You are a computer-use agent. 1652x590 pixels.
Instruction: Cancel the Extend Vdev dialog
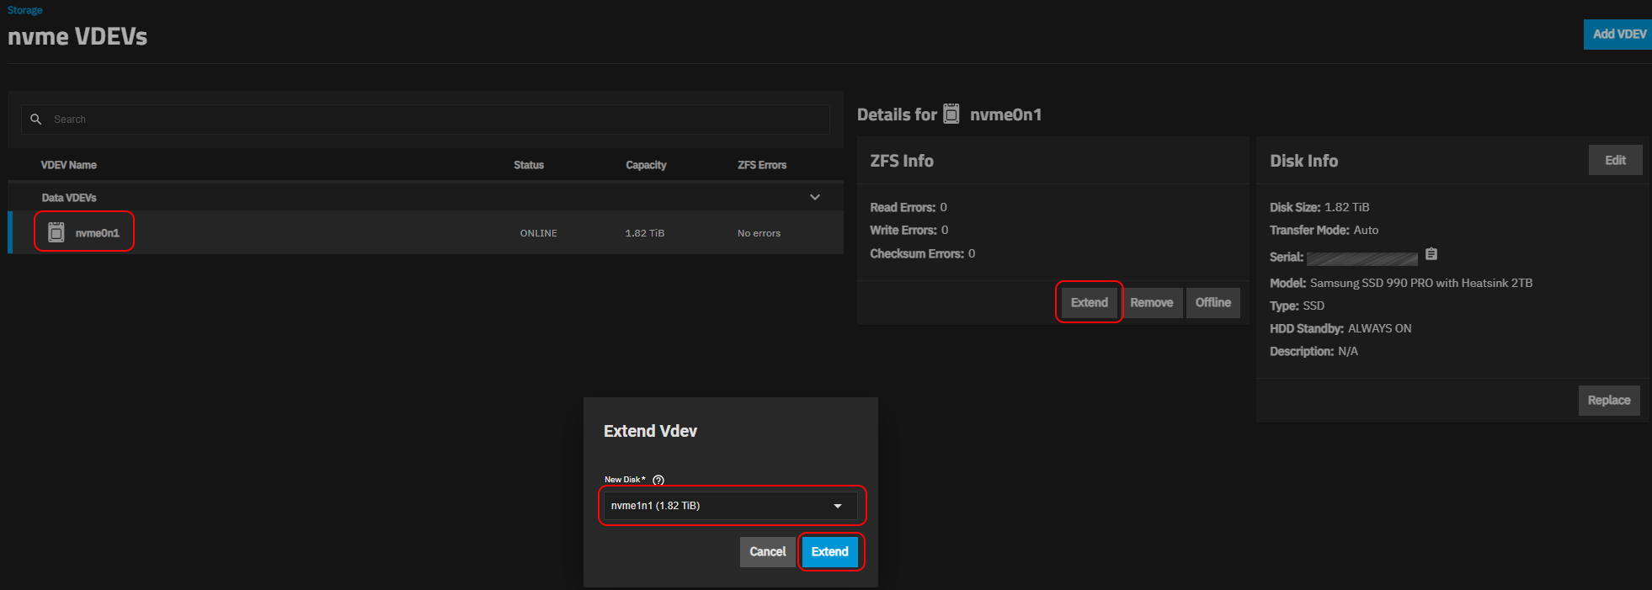[x=767, y=551]
